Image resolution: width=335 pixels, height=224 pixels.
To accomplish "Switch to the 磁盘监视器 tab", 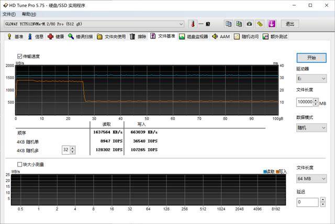I will (x=194, y=37).
